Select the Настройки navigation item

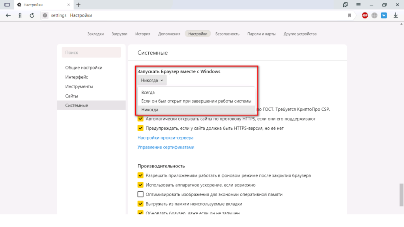[198, 34]
